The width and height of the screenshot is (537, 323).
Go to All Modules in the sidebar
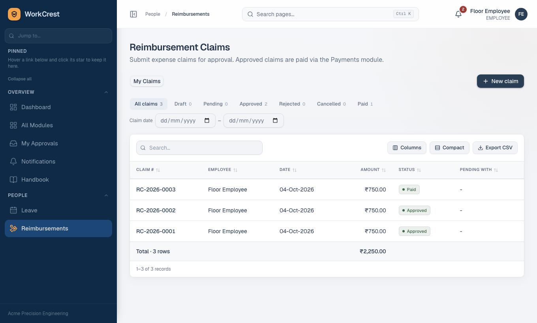point(58,125)
